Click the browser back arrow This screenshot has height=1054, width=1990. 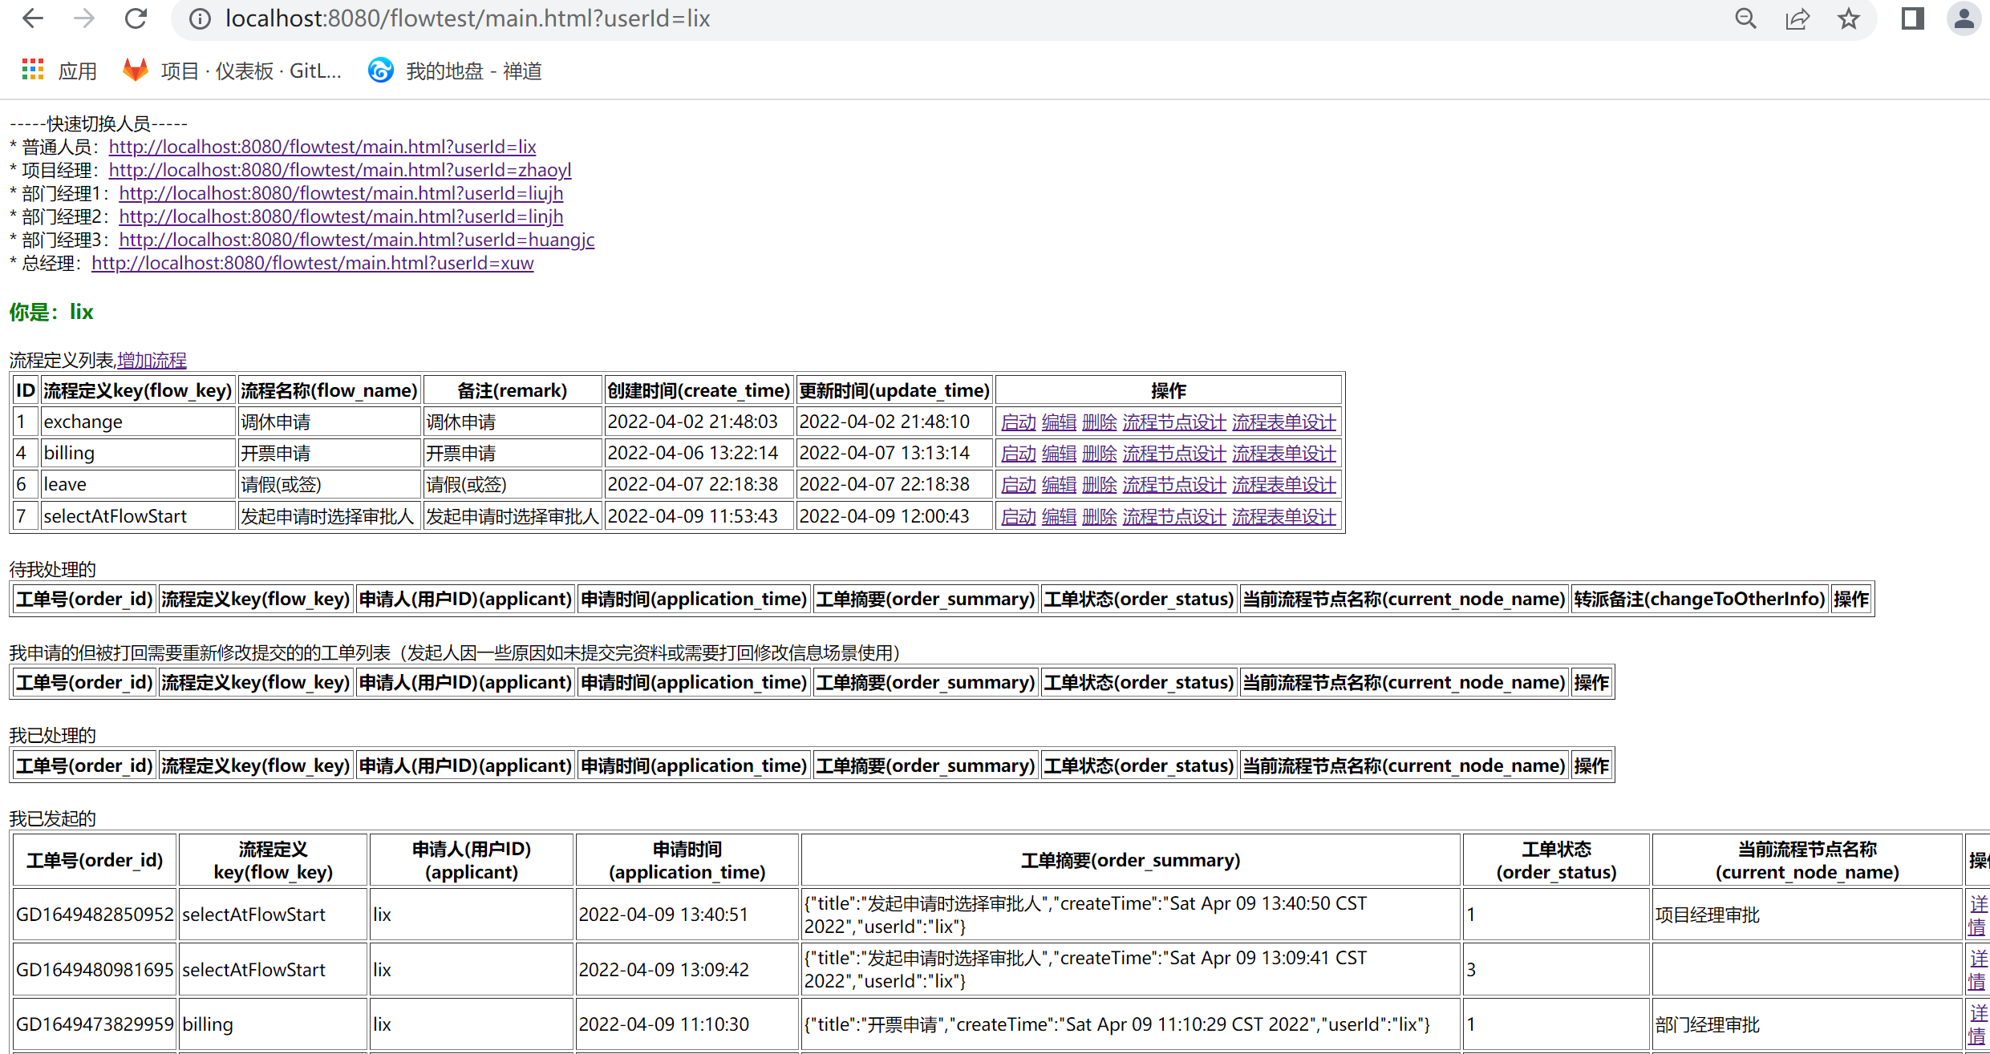coord(33,18)
